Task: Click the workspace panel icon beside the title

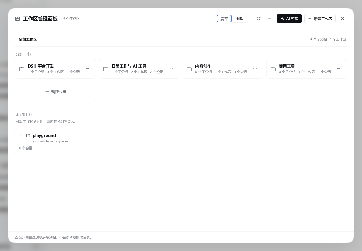Action: pos(18,19)
